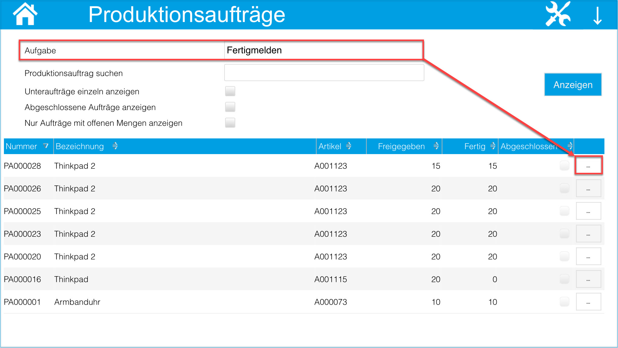The width and height of the screenshot is (618, 348).
Task: Sort the Abgeschlossen column
Action: 570,146
